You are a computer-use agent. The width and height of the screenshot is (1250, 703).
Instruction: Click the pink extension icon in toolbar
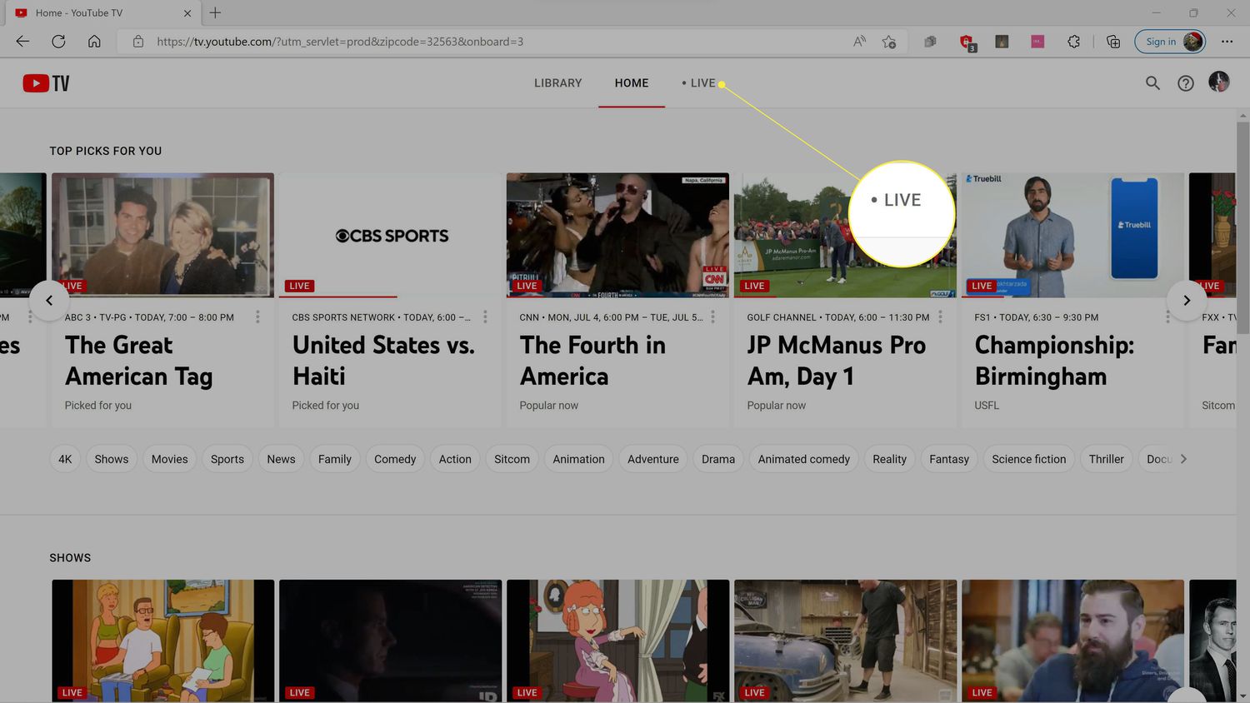tap(1037, 42)
